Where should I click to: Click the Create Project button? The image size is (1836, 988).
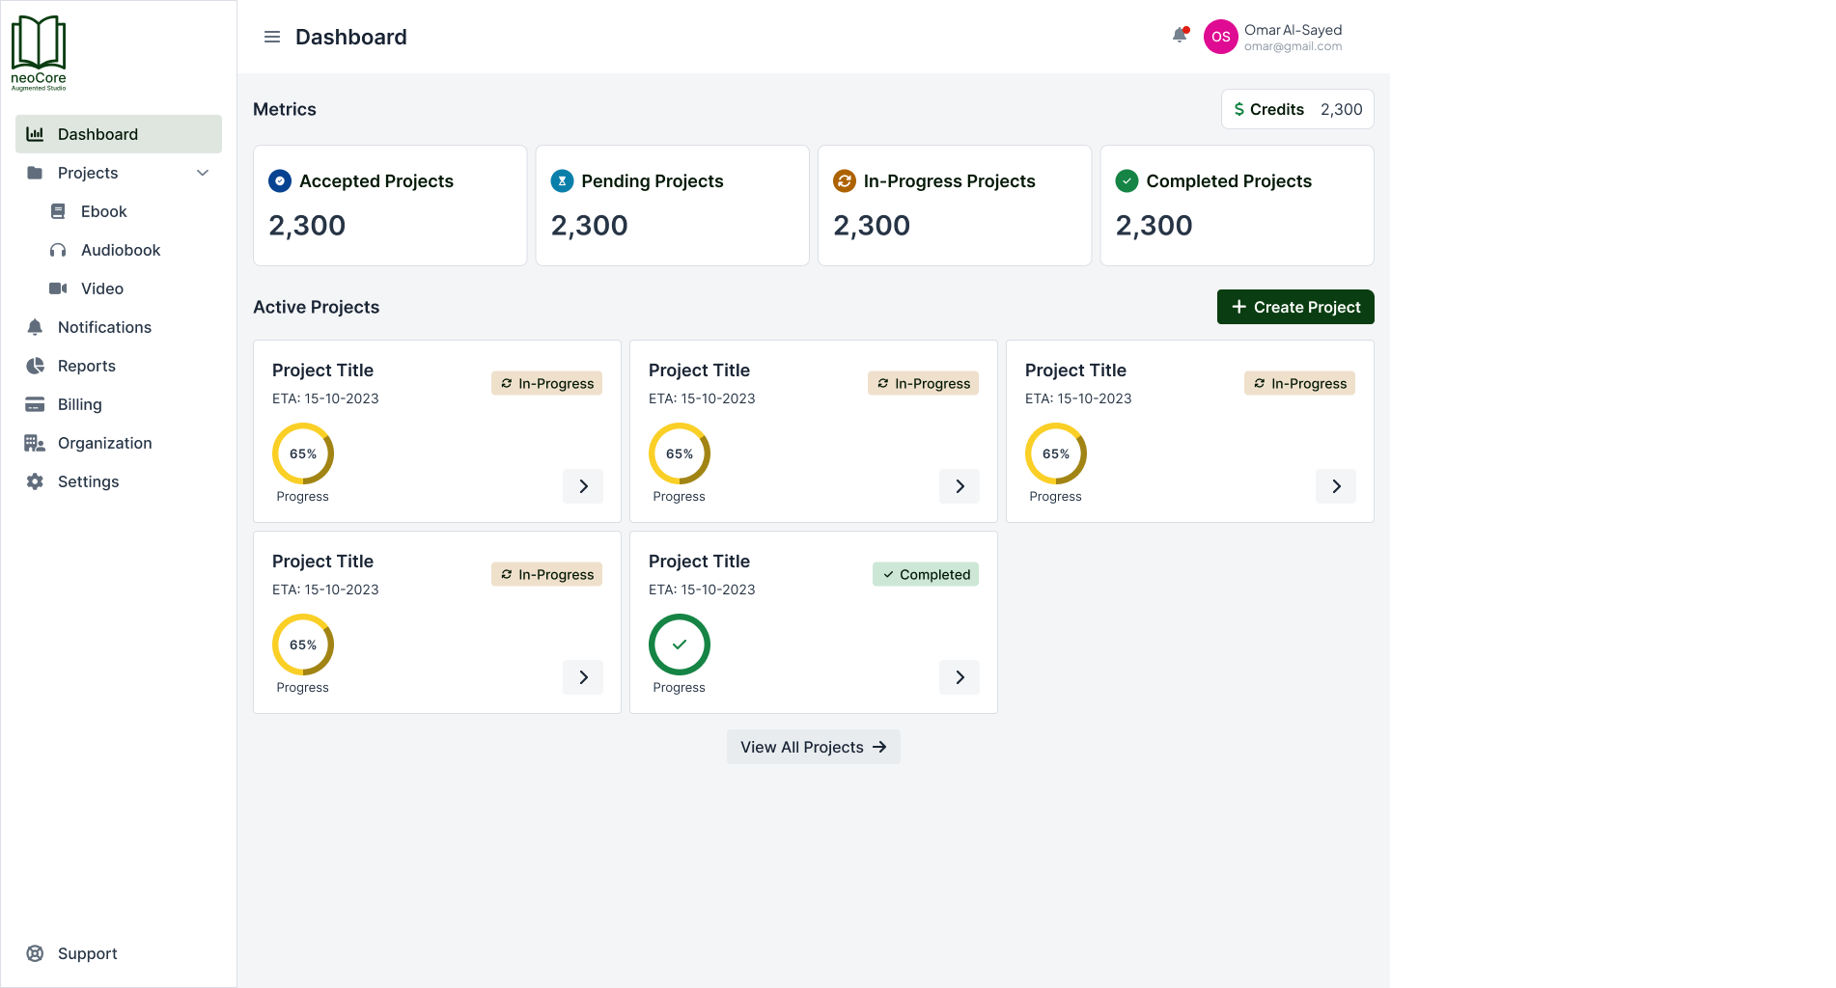tap(1295, 307)
